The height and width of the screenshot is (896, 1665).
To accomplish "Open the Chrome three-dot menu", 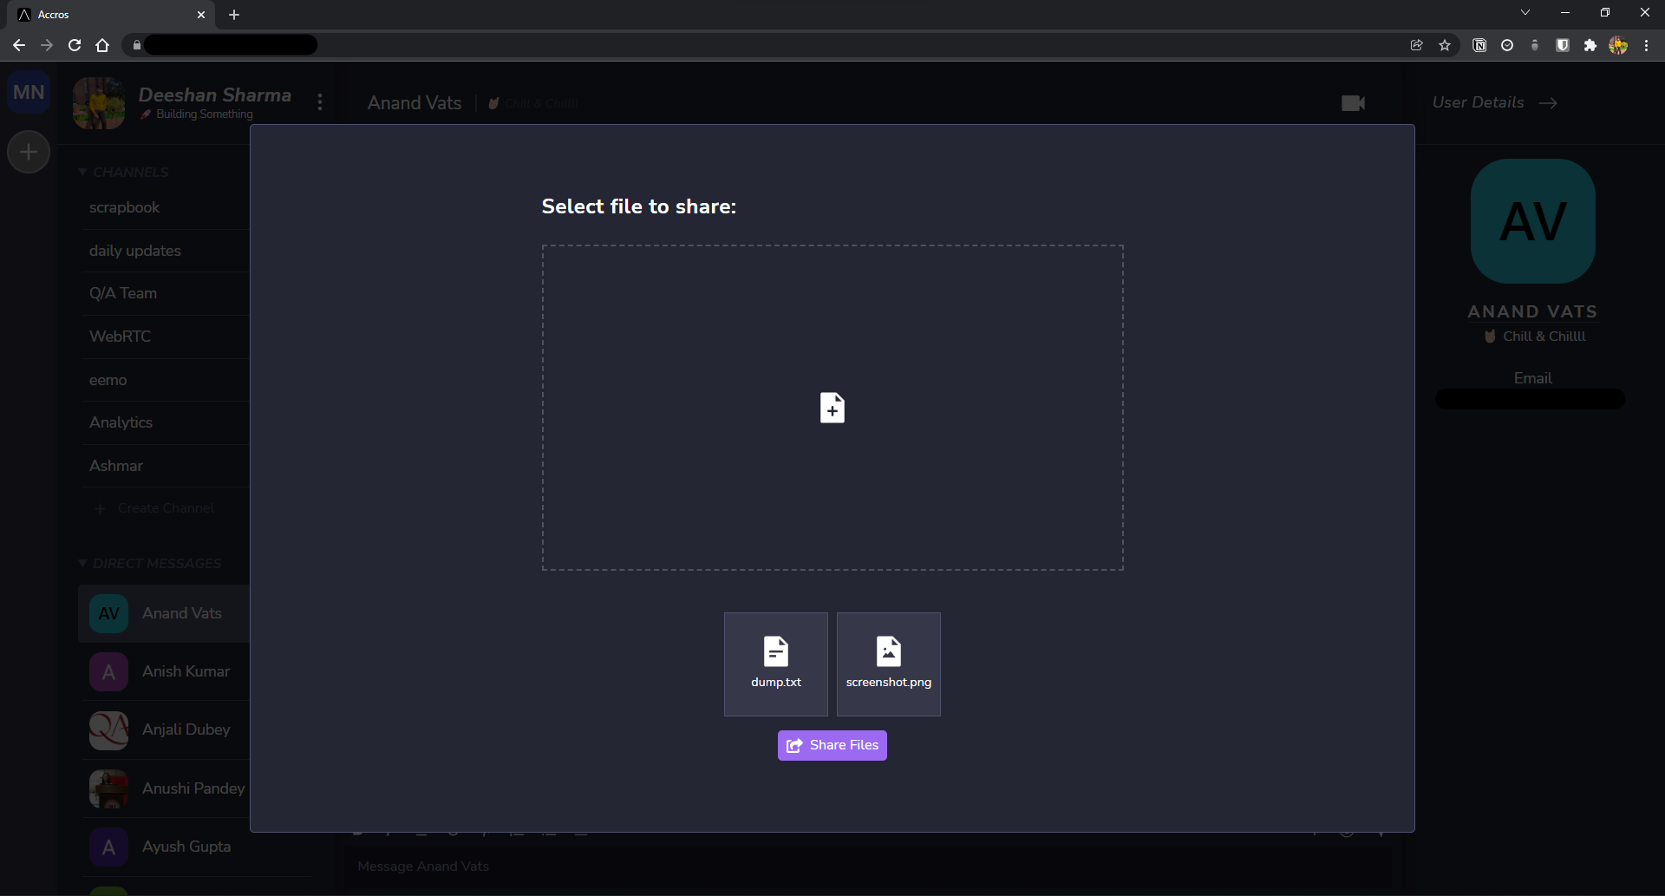I will coord(1646,44).
